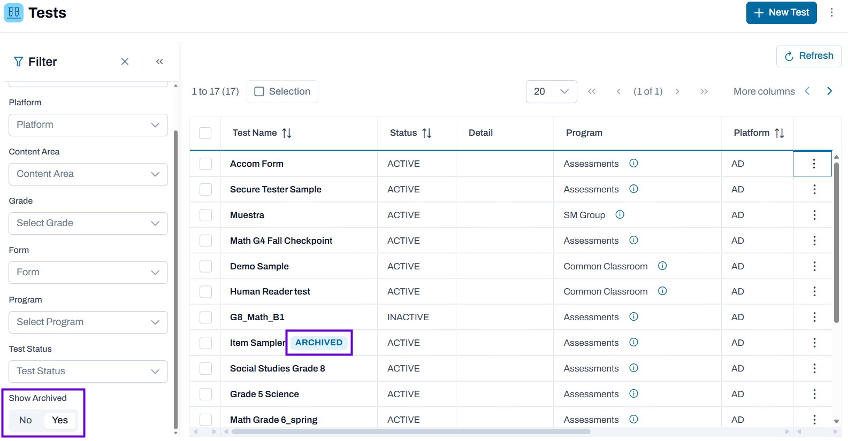Open program info for Math G4 Fall Checkpoint
The image size is (848, 441).
coord(633,240)
